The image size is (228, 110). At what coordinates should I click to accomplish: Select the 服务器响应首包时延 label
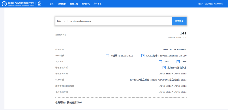click(x=65, y=86)
